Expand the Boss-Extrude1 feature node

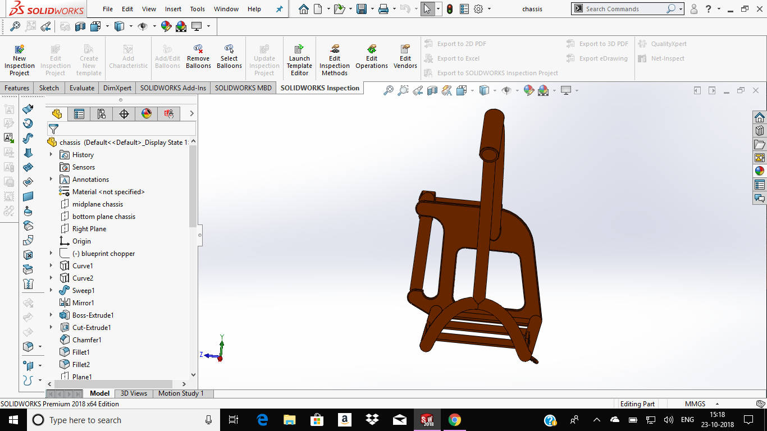[51, 315]
